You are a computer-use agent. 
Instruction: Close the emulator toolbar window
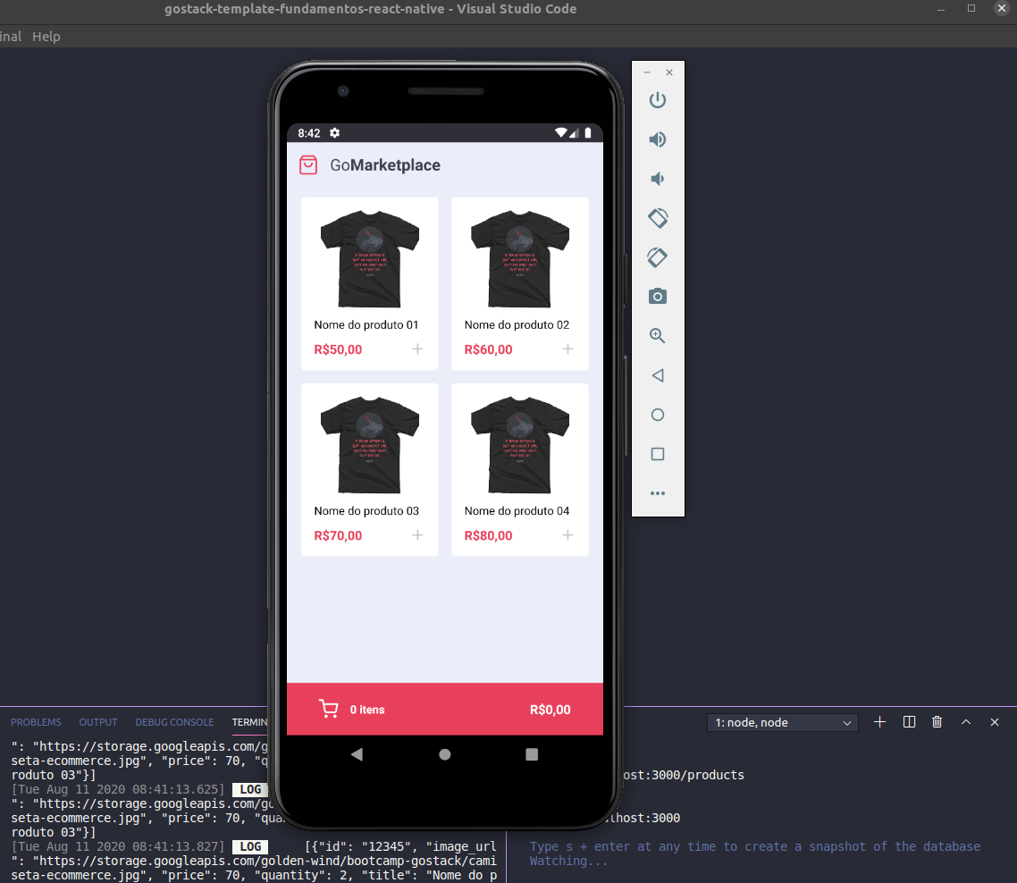click(x=669, y=72)
